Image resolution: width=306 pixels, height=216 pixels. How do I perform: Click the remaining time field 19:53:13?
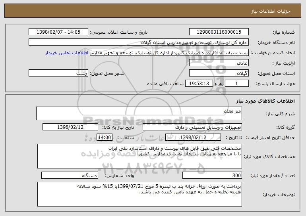[199, 84]
